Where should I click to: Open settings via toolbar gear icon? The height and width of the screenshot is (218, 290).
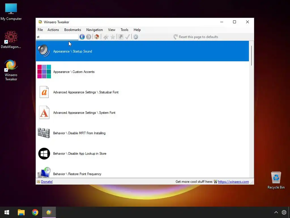click(x=136, y=37)
